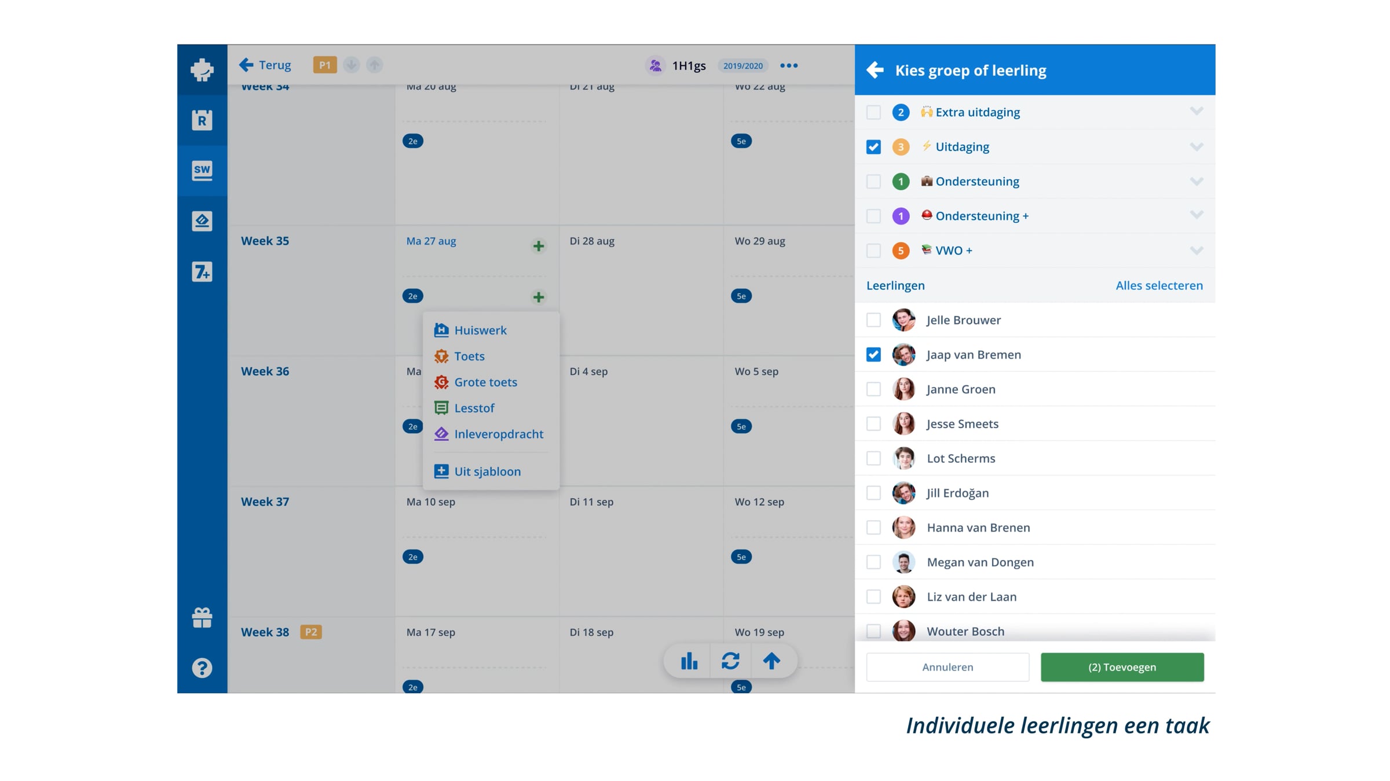Uncheck the Jaap van Bremen checkbox
1390x781 pixels.
(873, 355)
